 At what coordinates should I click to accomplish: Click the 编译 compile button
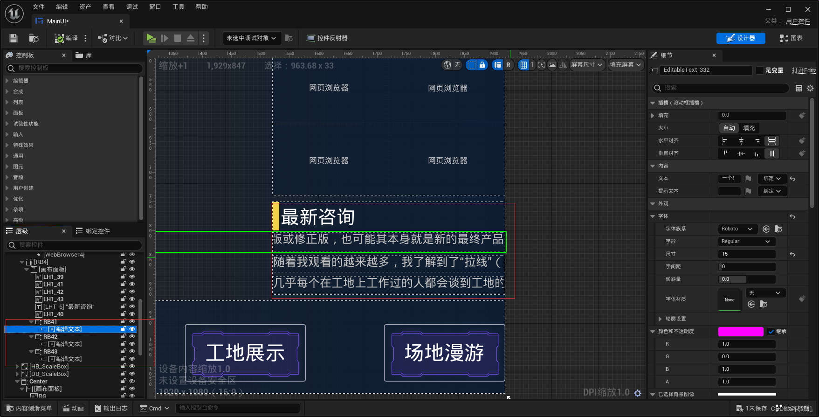click(67, 38)
